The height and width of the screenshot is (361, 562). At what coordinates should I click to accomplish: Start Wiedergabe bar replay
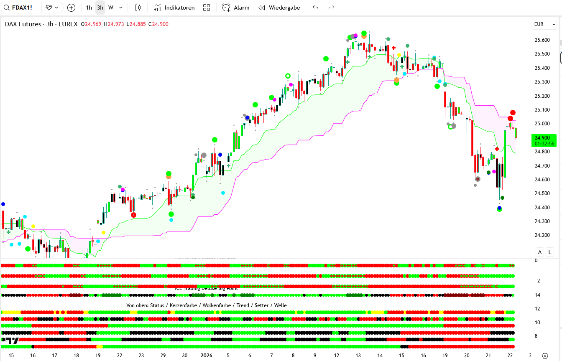[x=279, y=8]
